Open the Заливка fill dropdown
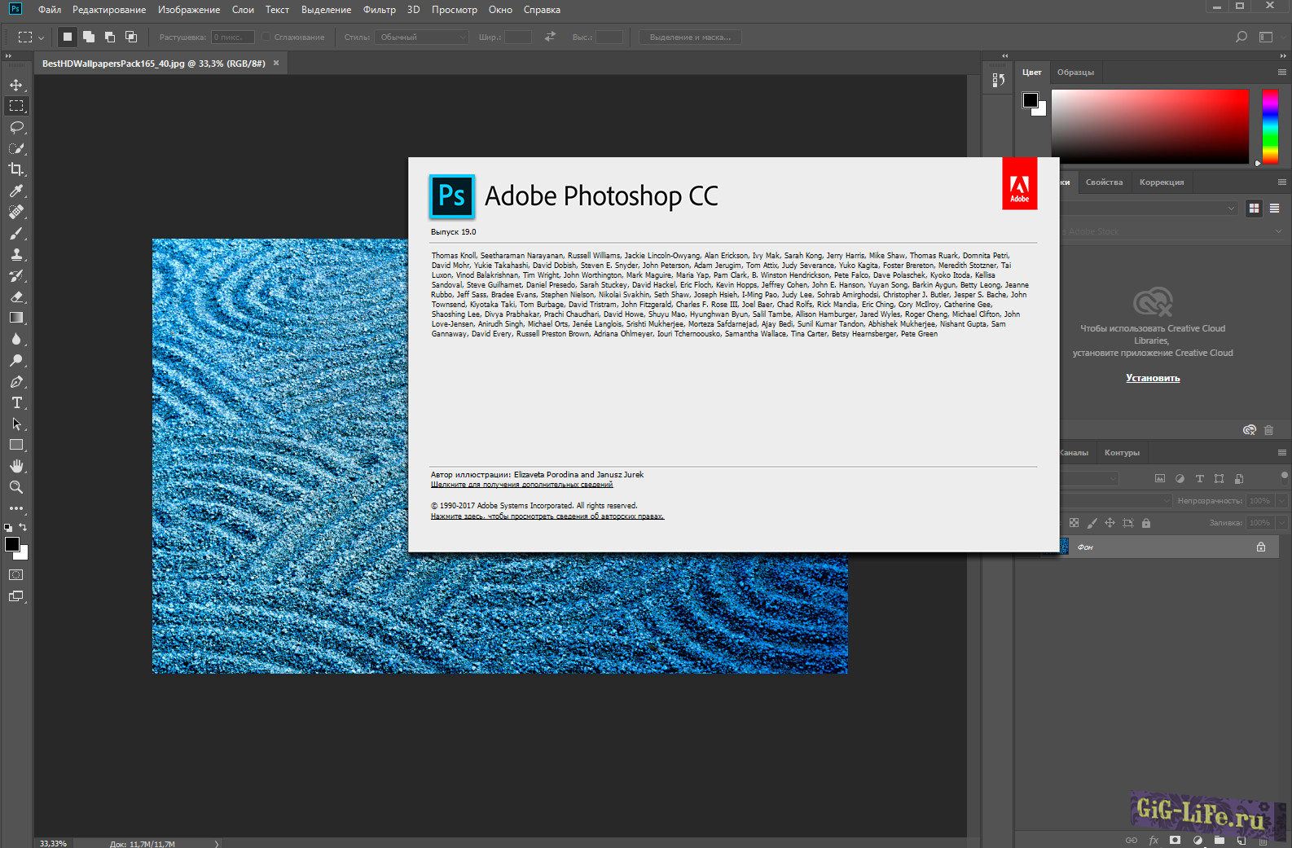Image resolution: width=1292 pixels, height=848 pixels. [x=1281, y=523]
